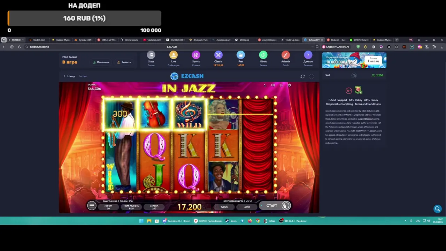The width and height of the screenshot is (446, 251).
Task: Open the Mines mode icon
Action: pyautogui.click(x=263, y=55)
